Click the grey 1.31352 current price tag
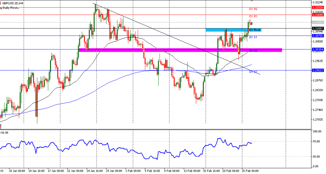326x174 pixels. (318, 22)
